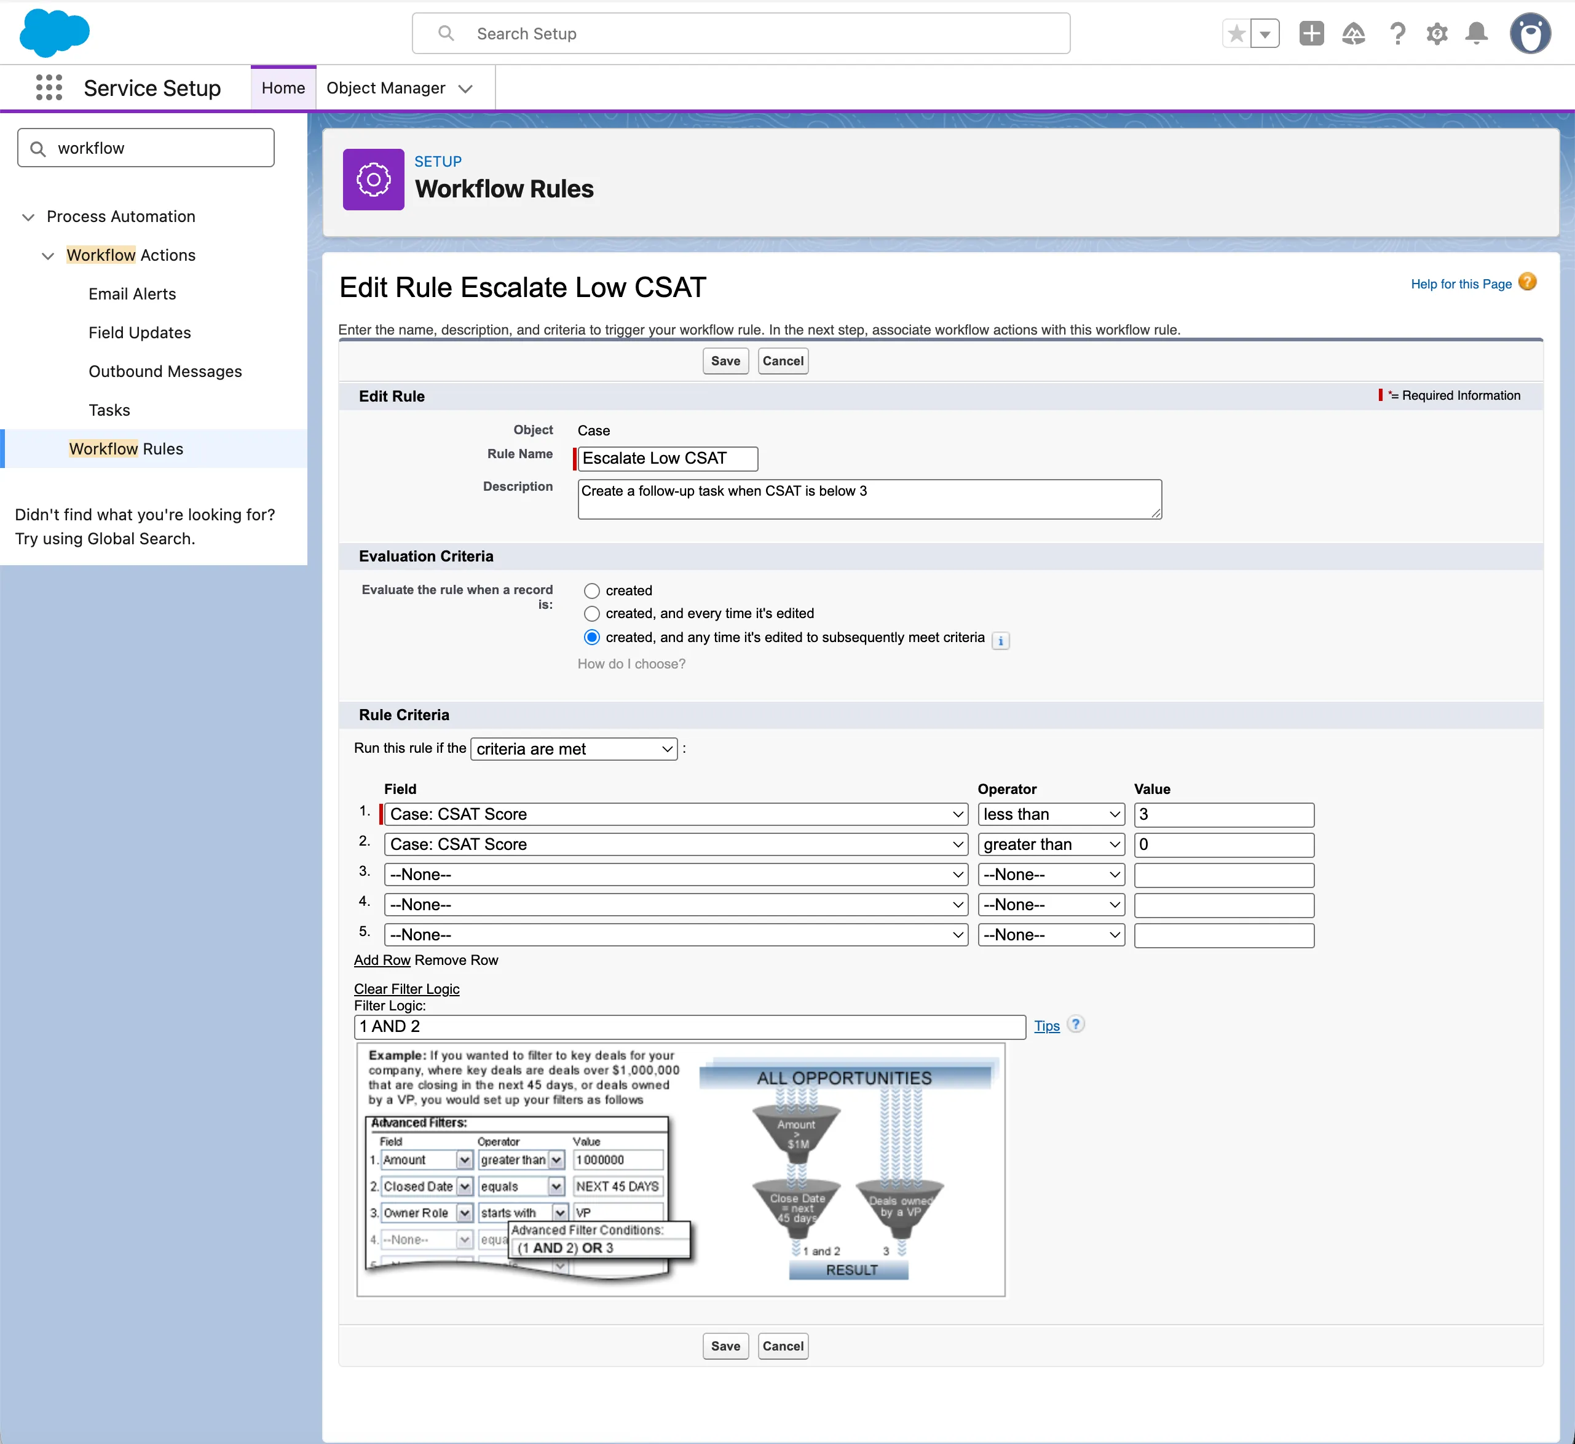
Task: Edit the Filter Logic text field
Action: tap(687, 1026)
